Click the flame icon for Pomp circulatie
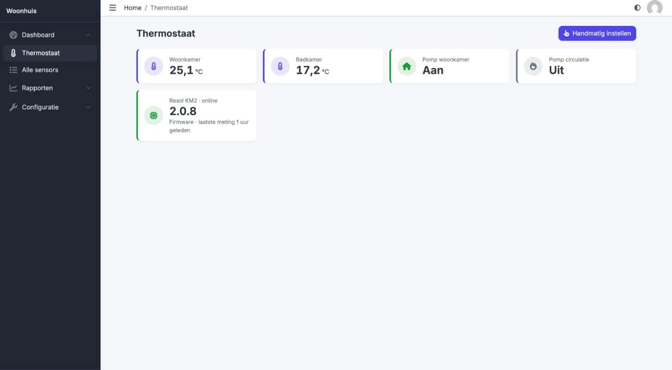 pos(533,67)
